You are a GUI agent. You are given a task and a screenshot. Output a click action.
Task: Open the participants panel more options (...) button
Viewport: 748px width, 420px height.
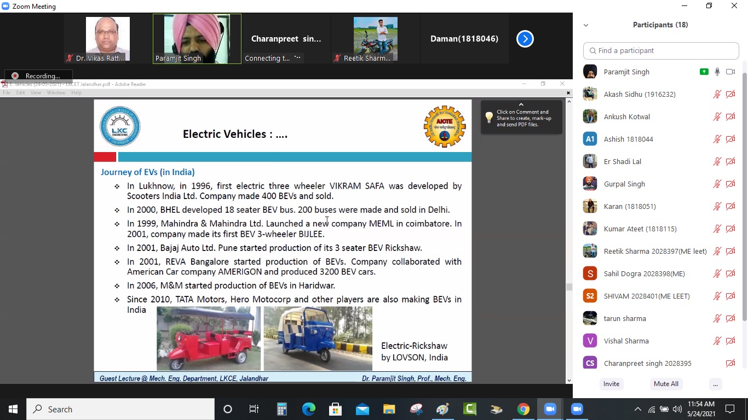tap(715, 384)
